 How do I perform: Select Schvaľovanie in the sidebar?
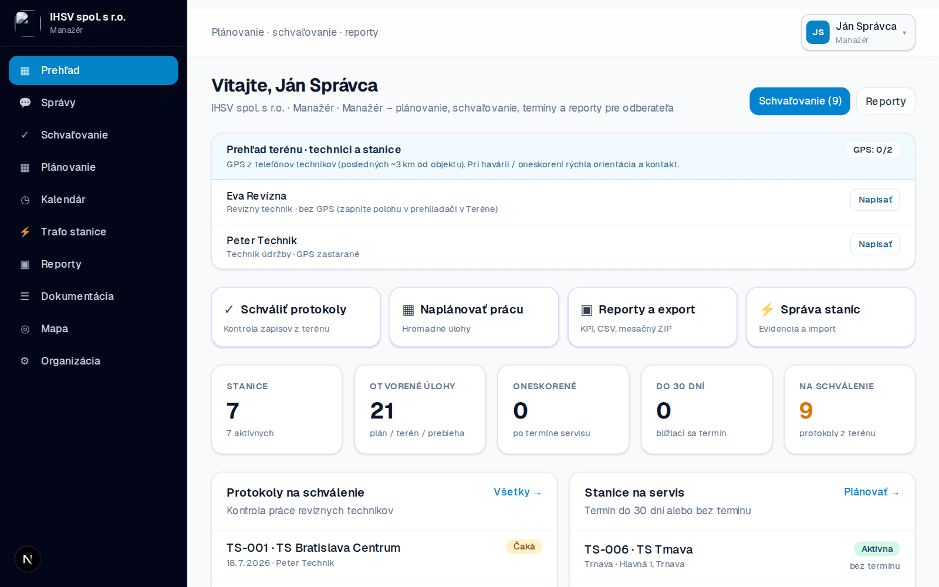click(93, 135)
